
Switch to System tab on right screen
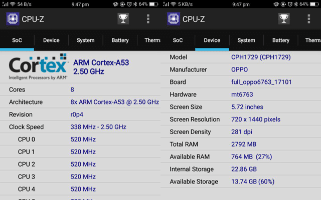246,40
